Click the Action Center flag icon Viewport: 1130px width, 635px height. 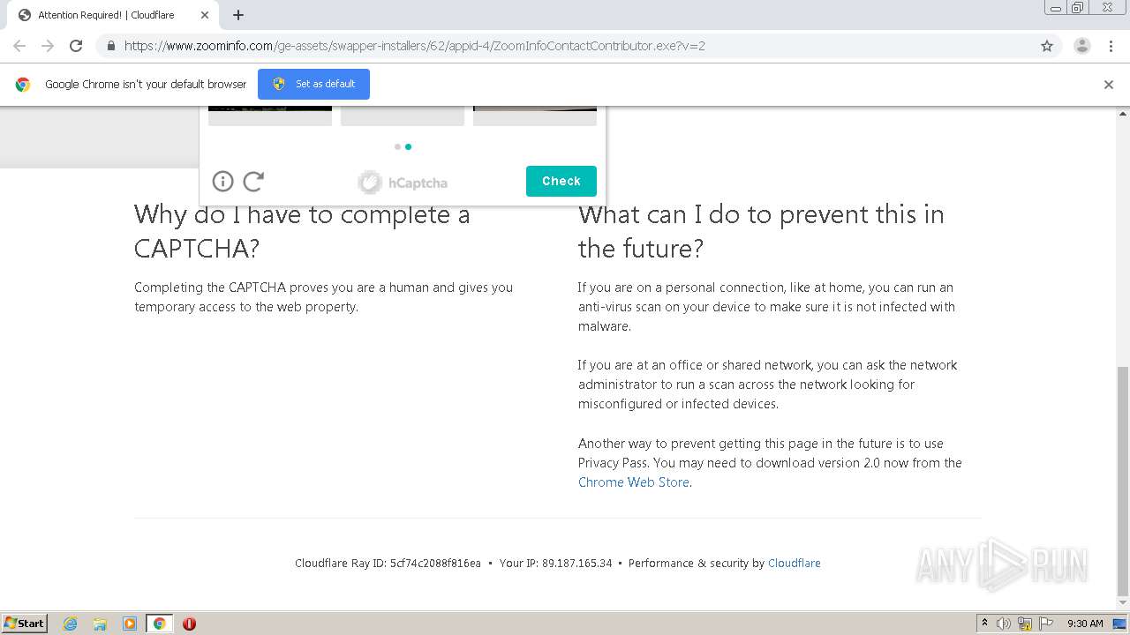coord(1046,624)
